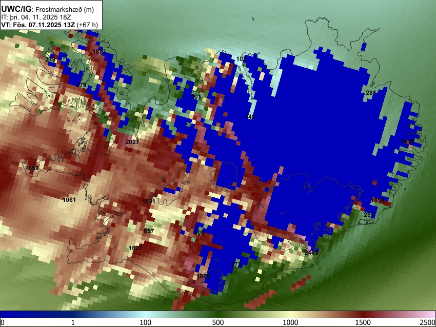This screenshot has width=436, height=327.
Task: Click the 201 value label
Action: click(196, 97)
